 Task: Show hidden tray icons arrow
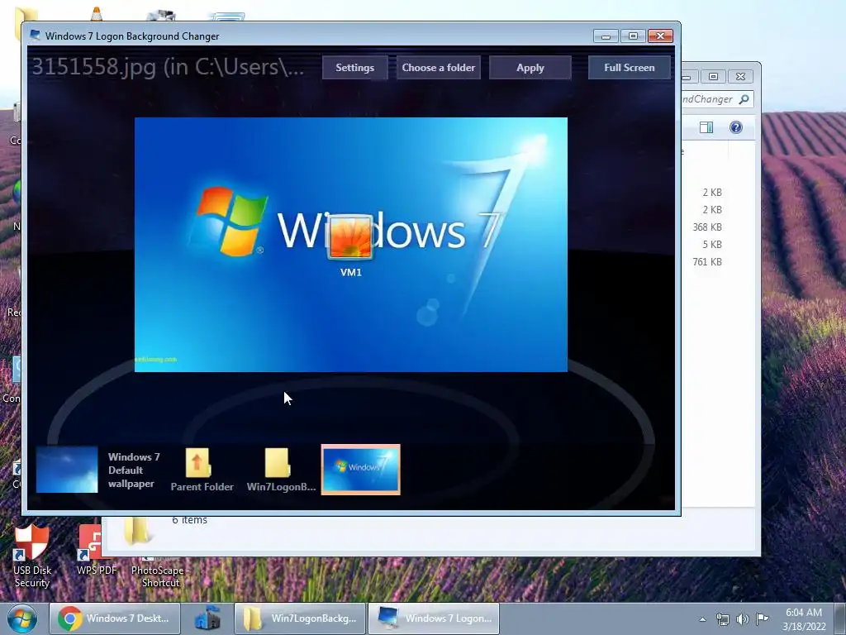(x=702, y=619)
